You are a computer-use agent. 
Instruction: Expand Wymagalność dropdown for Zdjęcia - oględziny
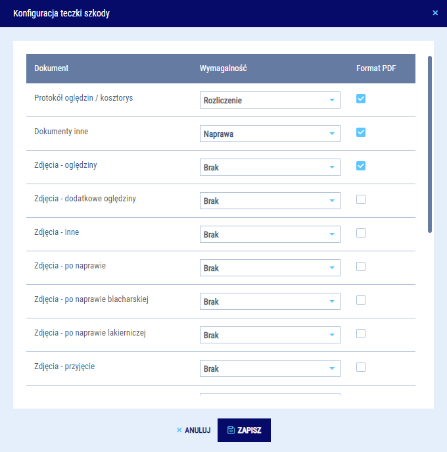(270, 167)
